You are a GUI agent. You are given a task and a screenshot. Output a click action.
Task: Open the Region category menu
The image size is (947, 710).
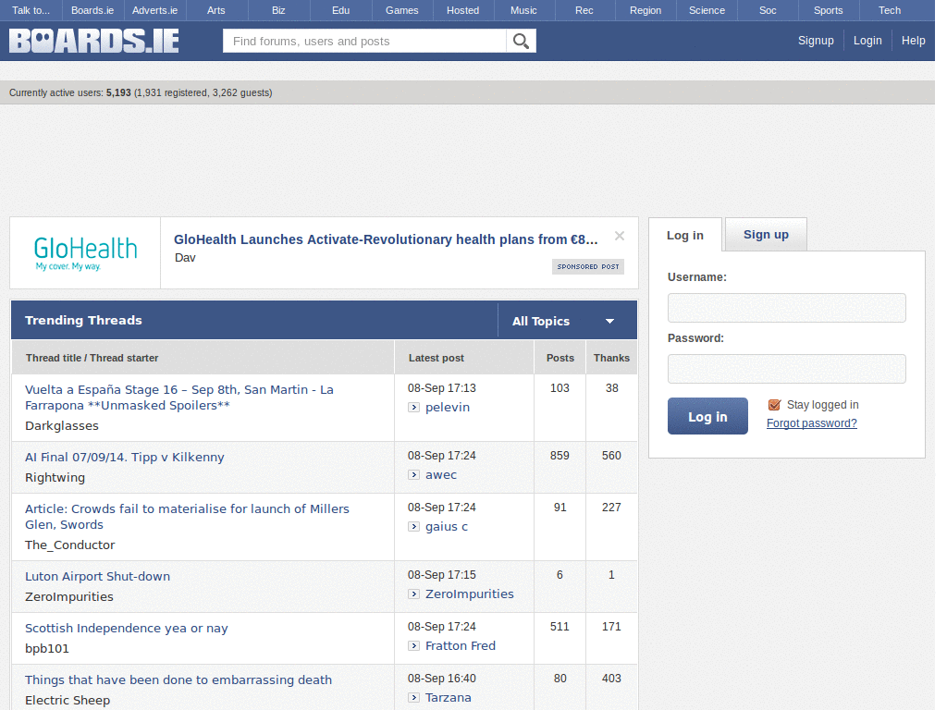646,10
